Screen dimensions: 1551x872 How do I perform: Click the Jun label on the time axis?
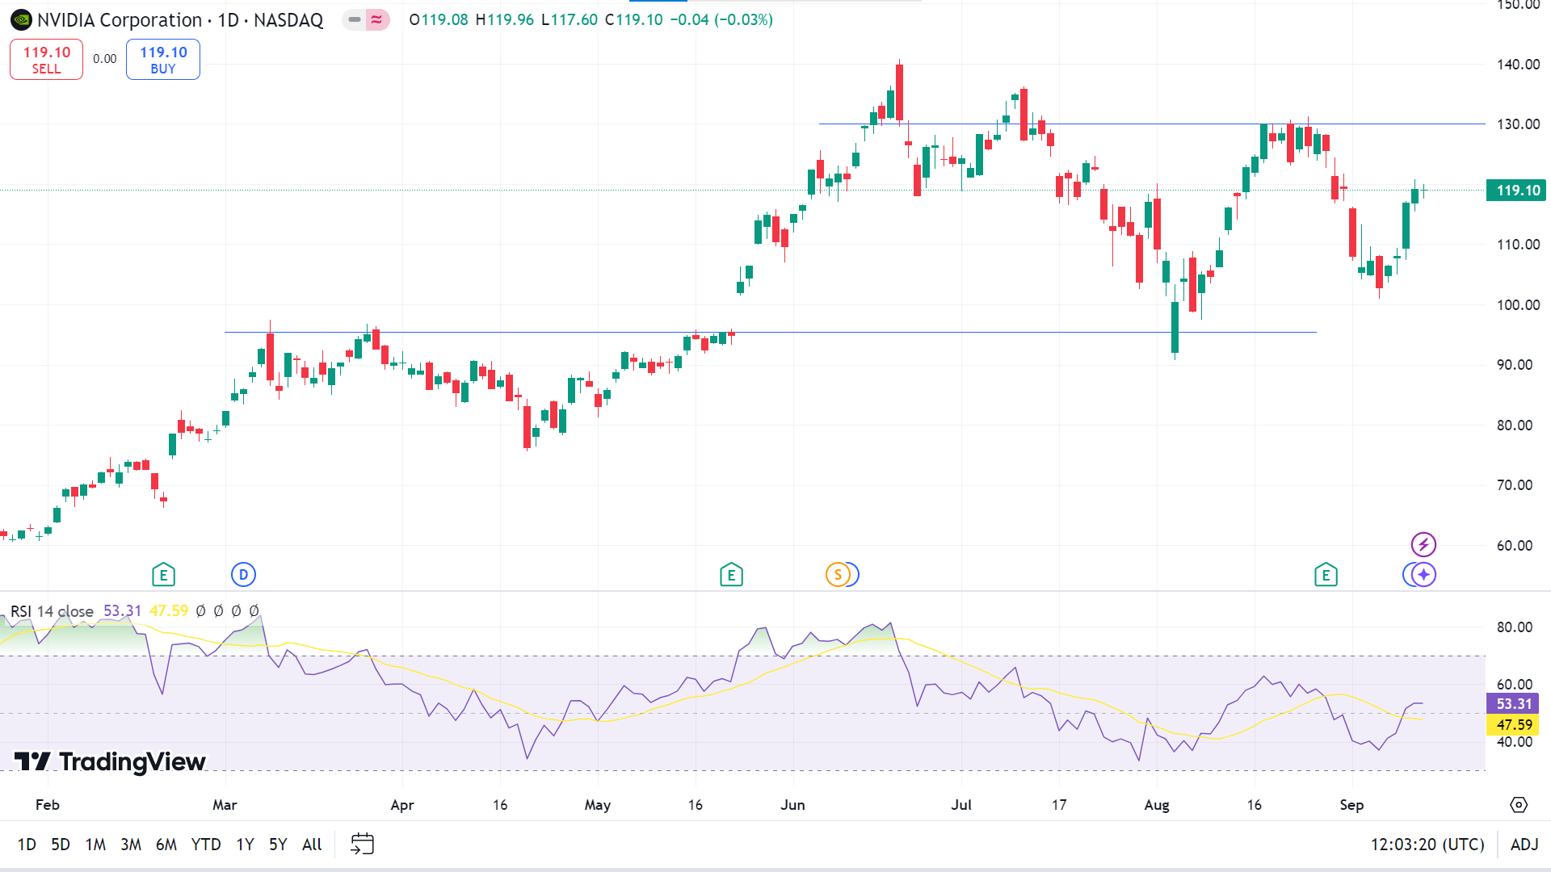793,805
